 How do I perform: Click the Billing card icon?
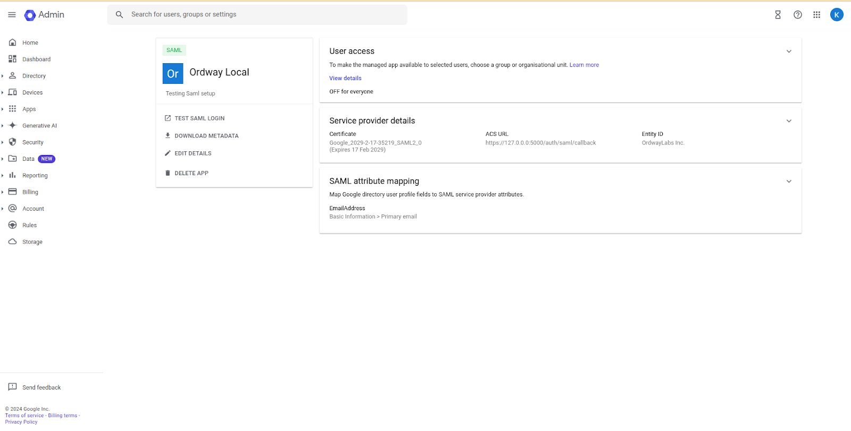point(12,192)
